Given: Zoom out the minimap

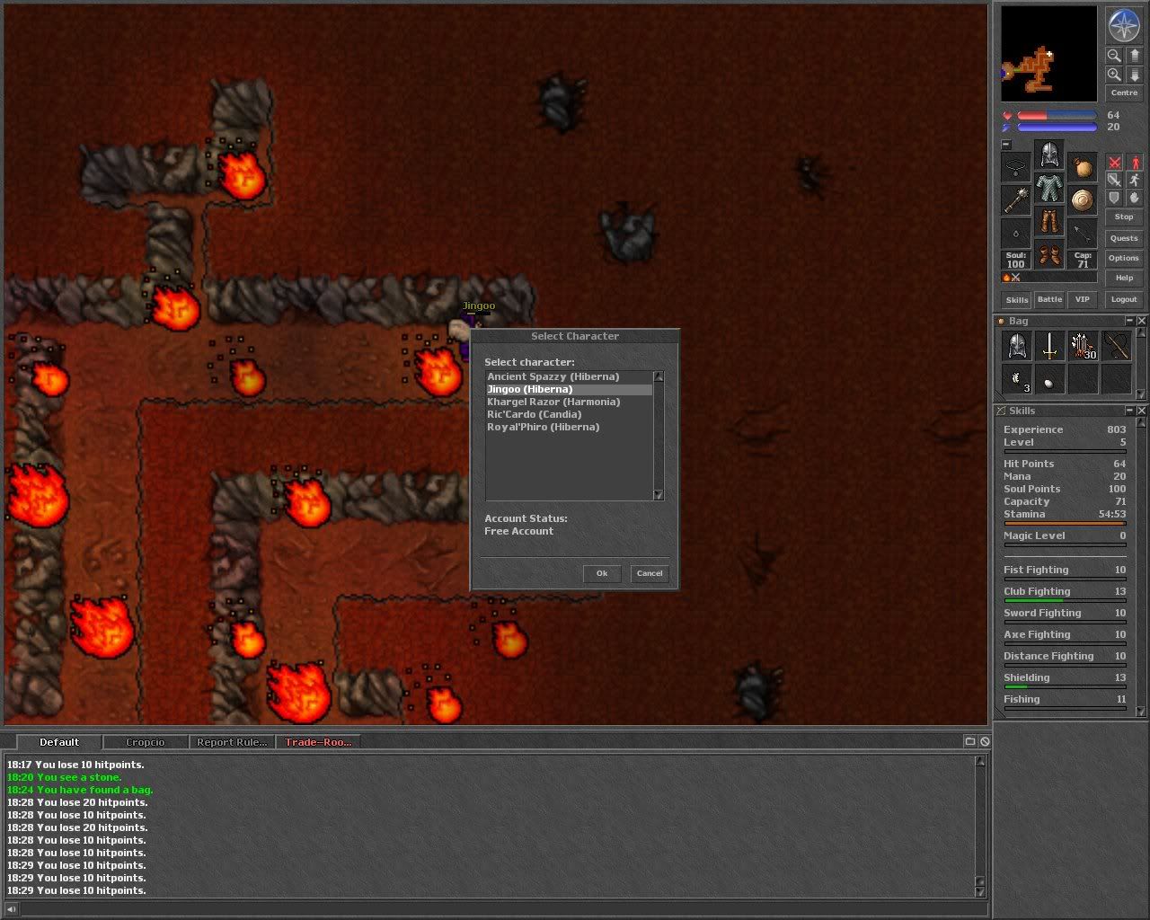Looking at the screenshot, I should click(x=1114, y=56).
